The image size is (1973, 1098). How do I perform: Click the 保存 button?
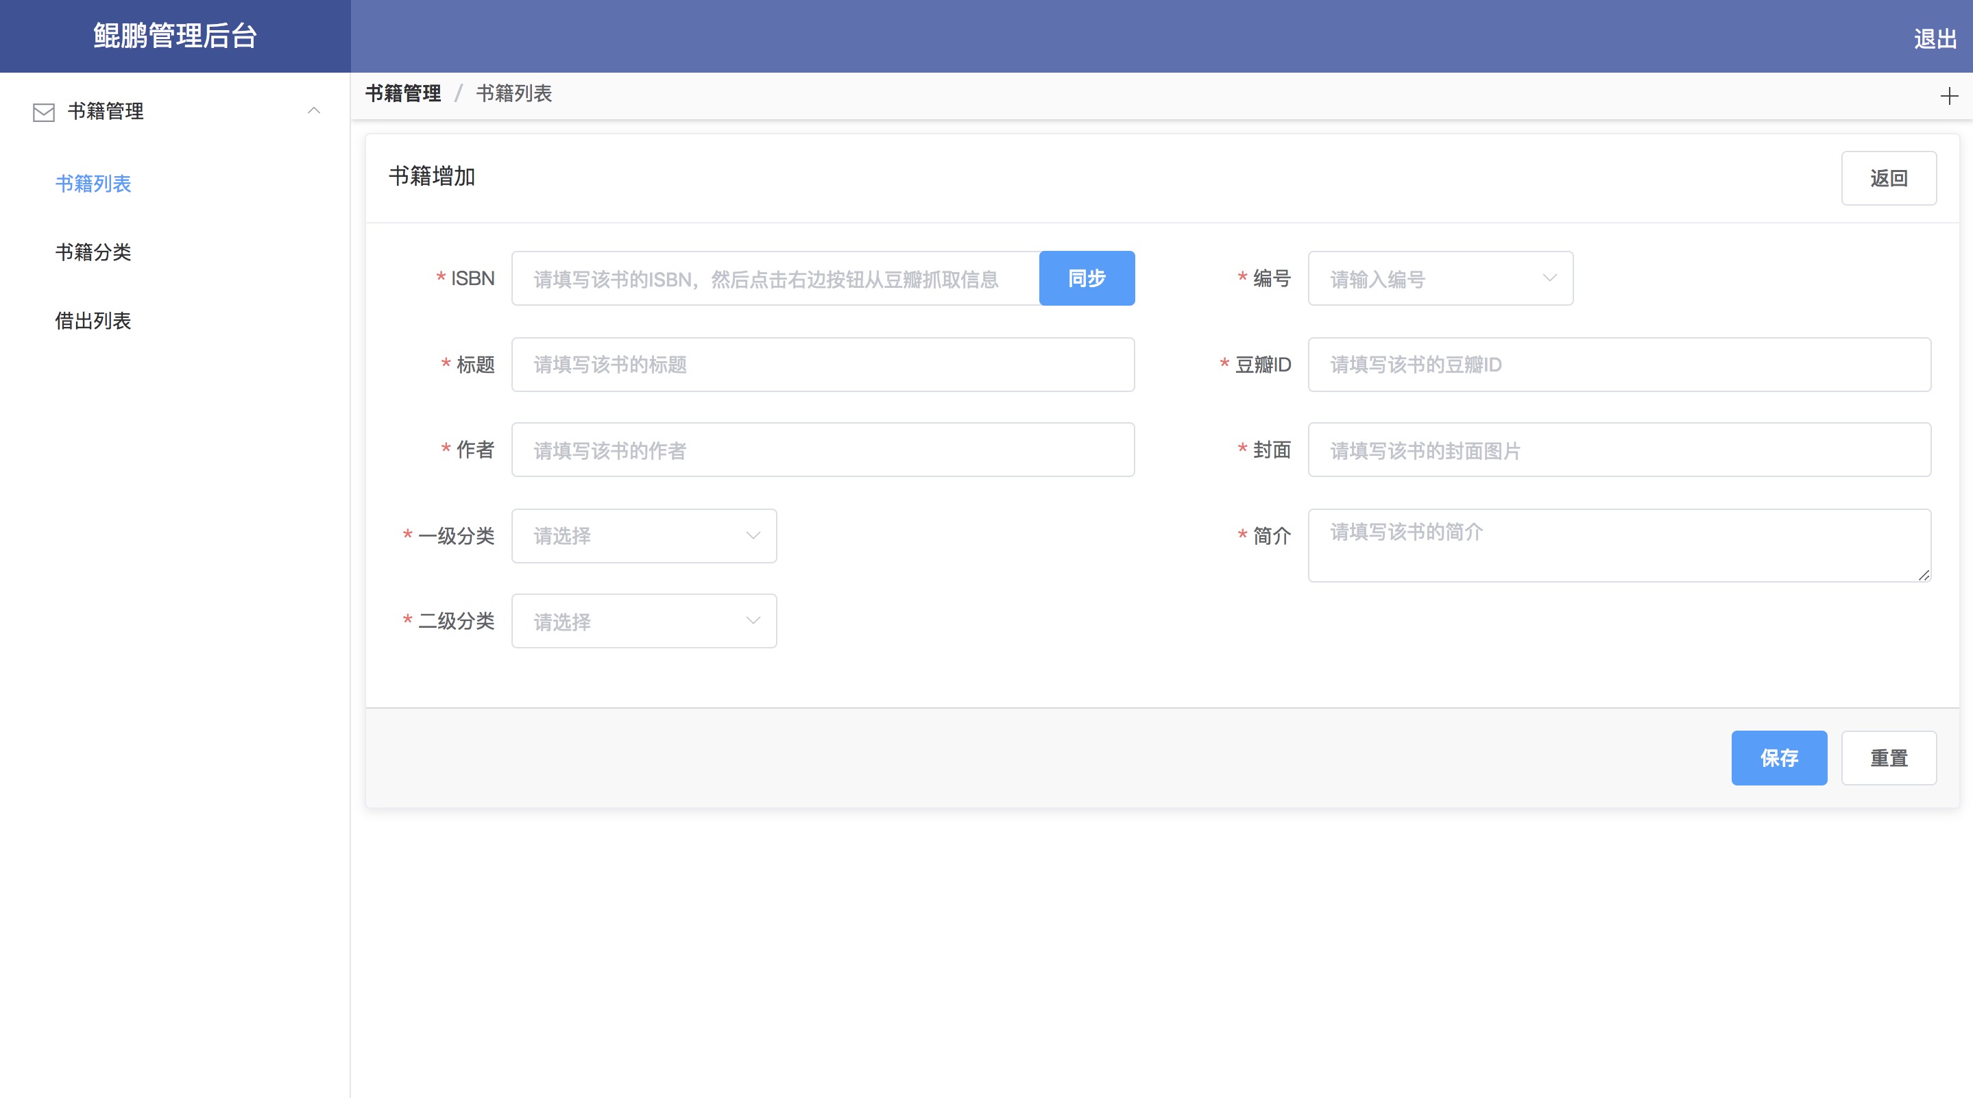(x=1778, y=757)
